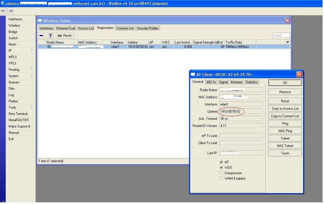Open the Access List tab
324x204 pixels.
[86, 28]
